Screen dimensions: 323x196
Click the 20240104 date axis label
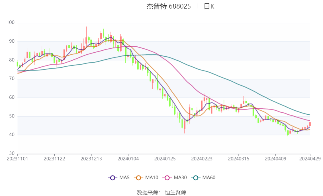(128, 159)
